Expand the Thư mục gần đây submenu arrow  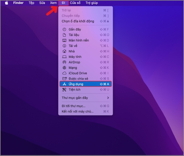[x=108, y=98]
